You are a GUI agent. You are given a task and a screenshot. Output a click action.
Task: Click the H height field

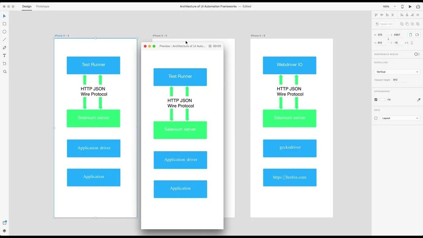382,43
